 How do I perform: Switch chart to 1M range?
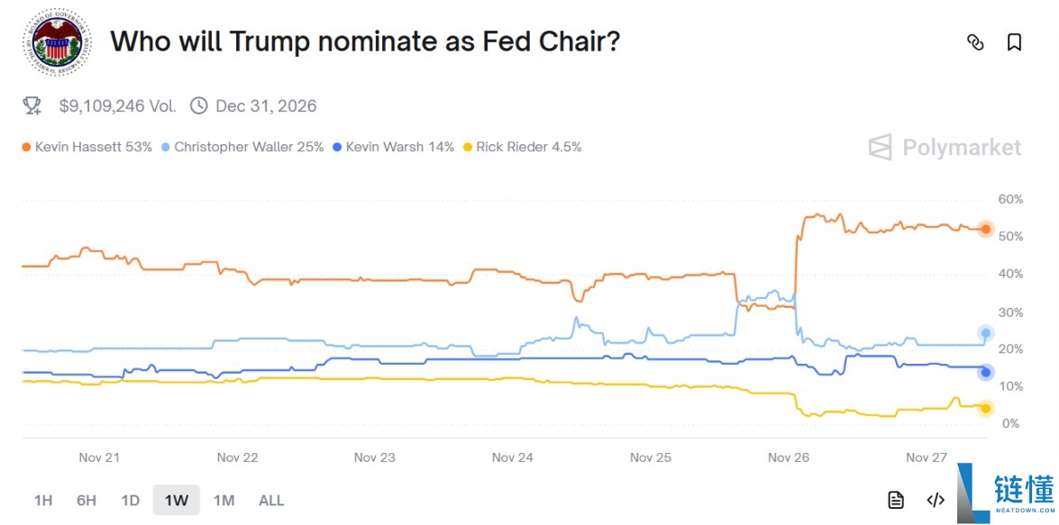coord(224,501)
